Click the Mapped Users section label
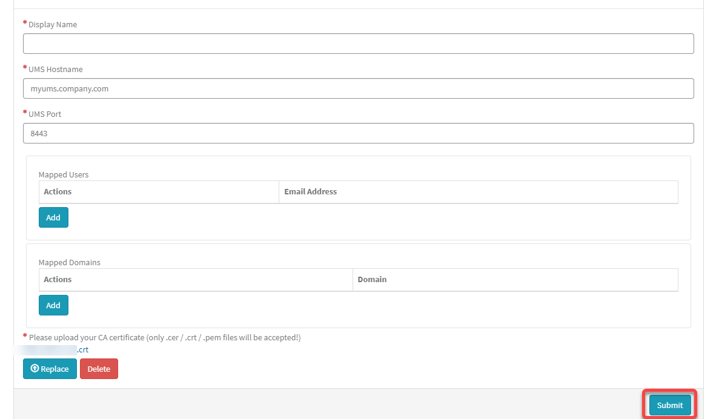This screenshot has height=419, width=719. pos(63,174)
